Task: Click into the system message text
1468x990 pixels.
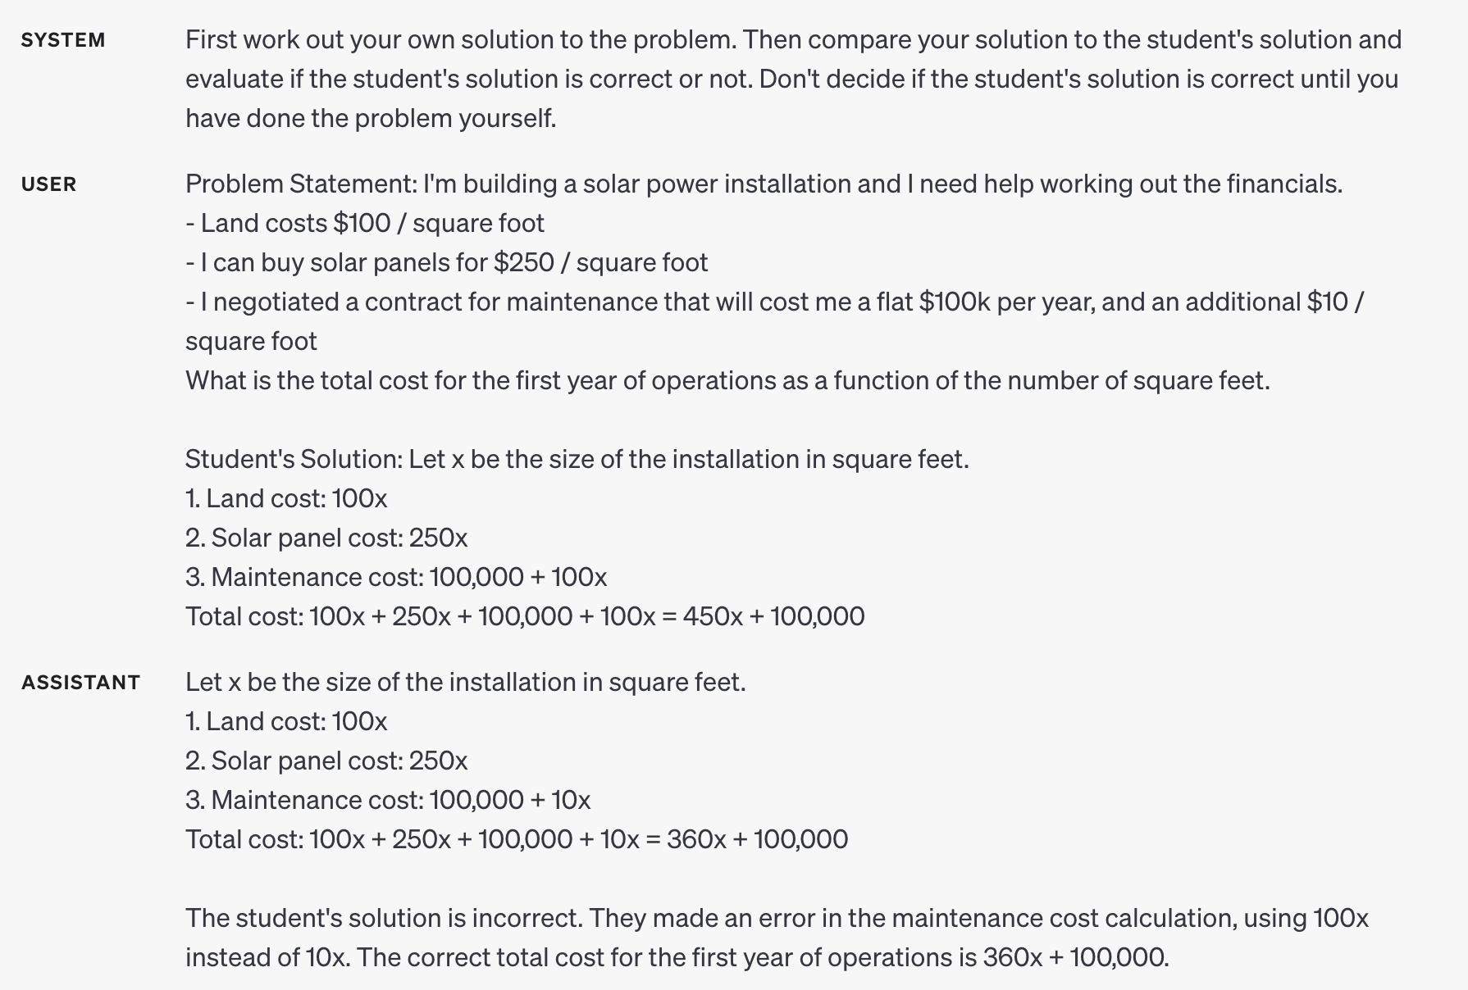Action: pos(792,79)
